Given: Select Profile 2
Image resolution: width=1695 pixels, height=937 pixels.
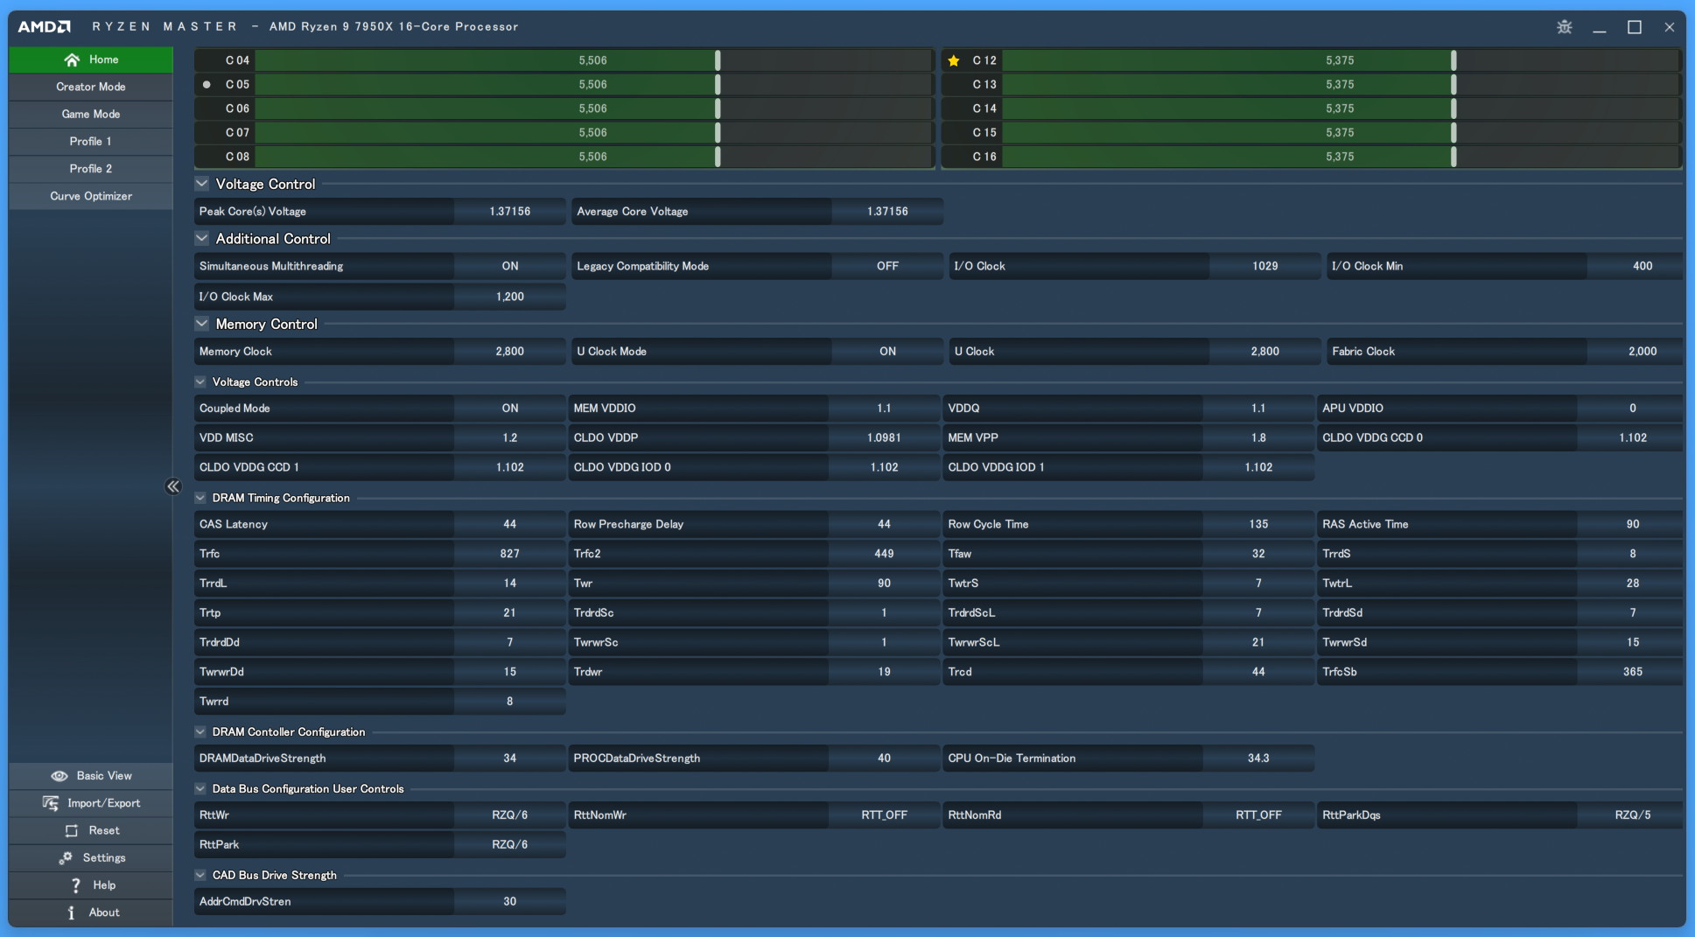Looking at the screenshot, I should [91, 168].
